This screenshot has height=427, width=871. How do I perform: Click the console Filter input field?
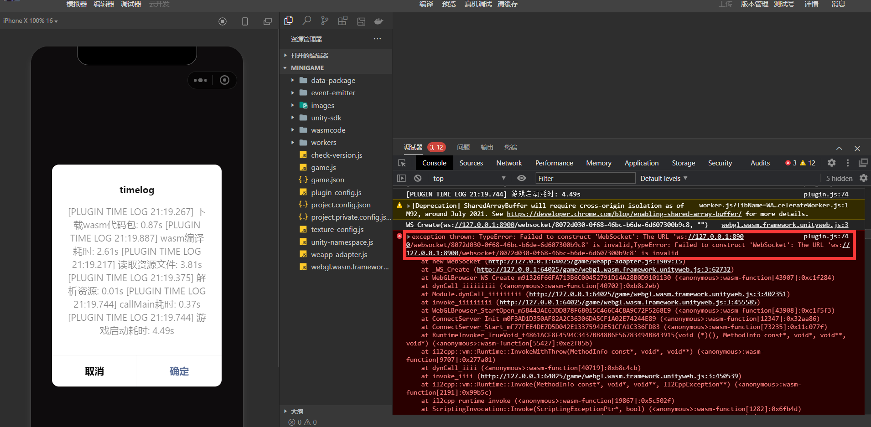click(x=586, y=178)
